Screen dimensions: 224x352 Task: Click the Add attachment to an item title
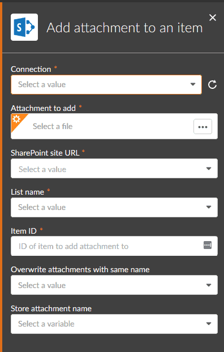pos(124,28)
